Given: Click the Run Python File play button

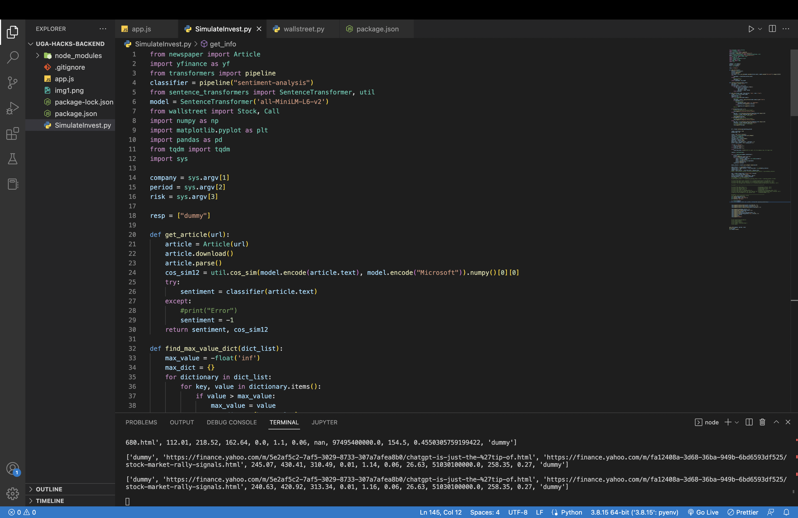Looking at the screenshot, I should coord(751,29).
